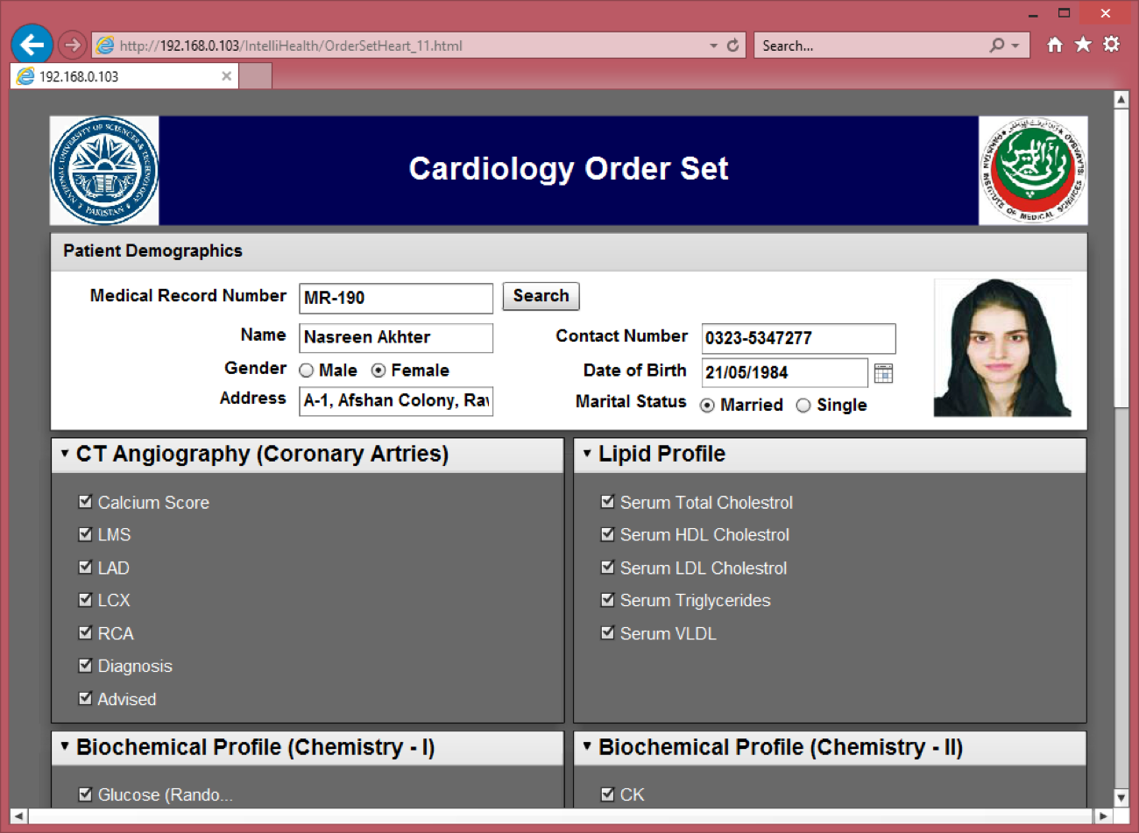Image resolution: width=1139 pixels, height=833 pixels.
Task: Uncheck Serum HDL Cholestrol checkbox
Action: (x=607, y=534)
